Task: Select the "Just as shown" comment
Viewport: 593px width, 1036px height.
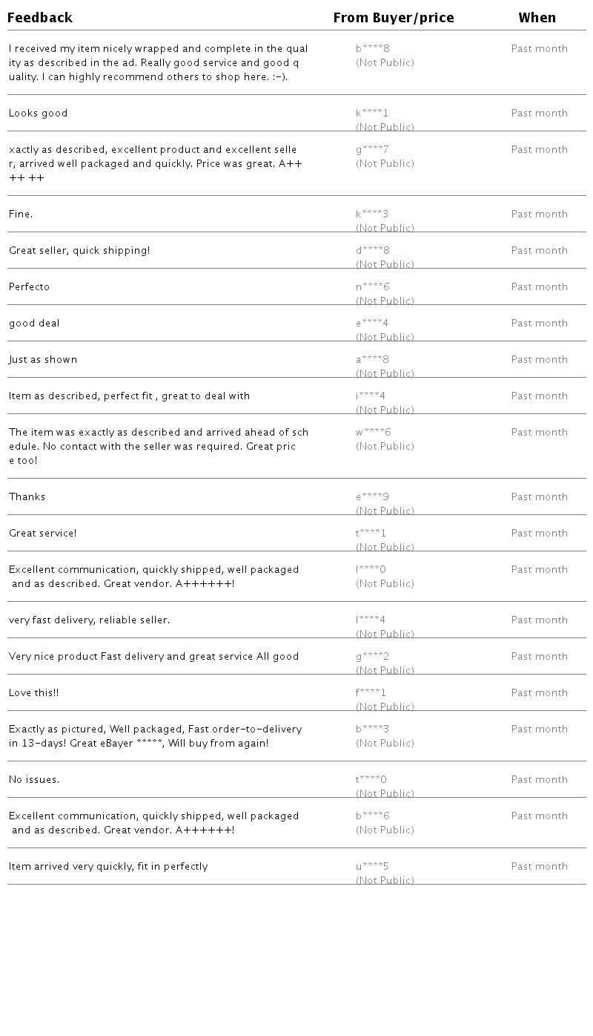Action: point(43,360)
